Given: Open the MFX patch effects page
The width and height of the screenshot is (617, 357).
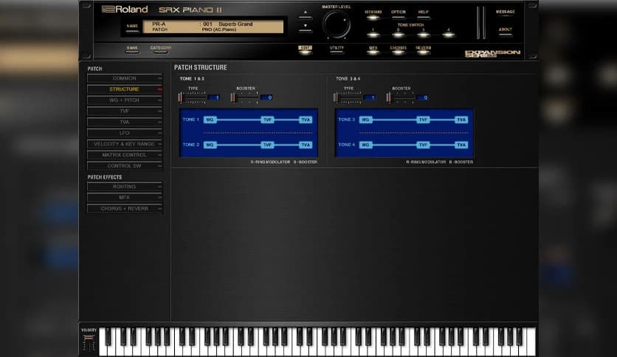Looking at the screenshot, I should click(x=124, y=198).
